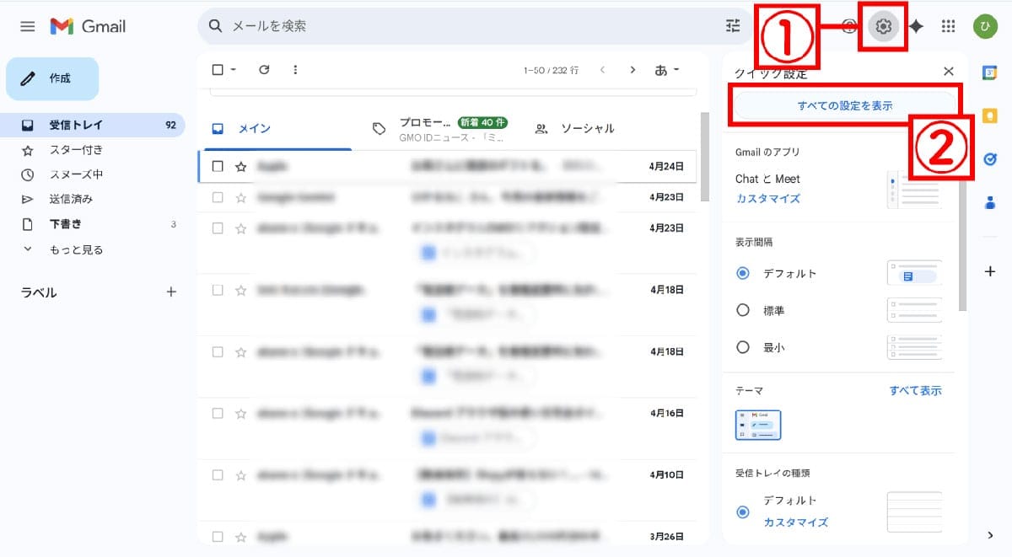Star the 4月10日 message

[x=241, y=475]
